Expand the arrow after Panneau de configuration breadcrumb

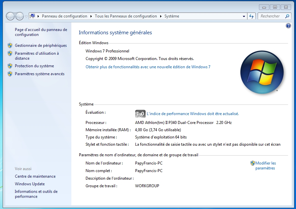pos(91,16)
